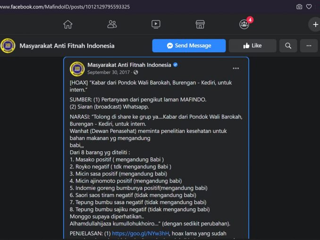Go to Facebook Home icon
320x240 pixels.
coord(68,25)
